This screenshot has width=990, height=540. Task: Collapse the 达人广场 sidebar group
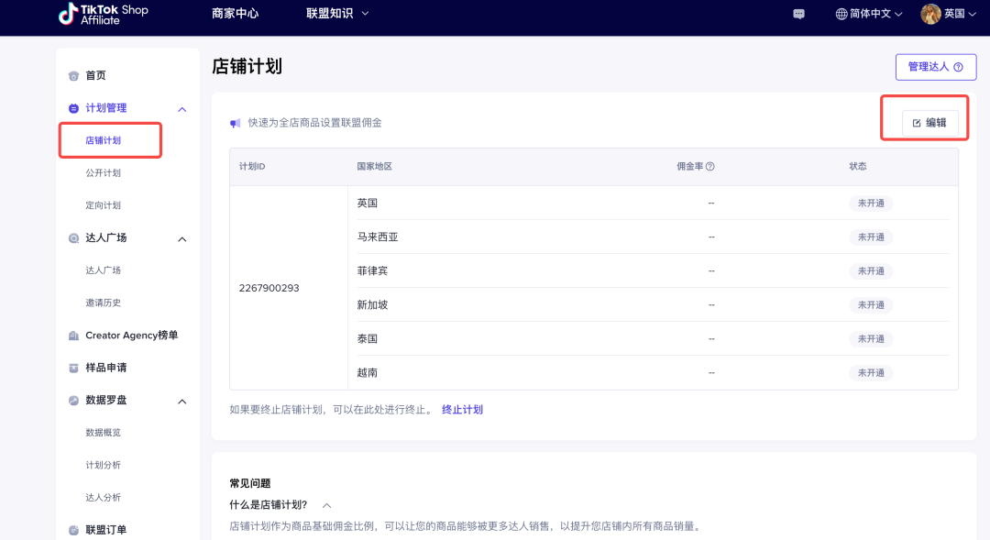tap(181, 239)
